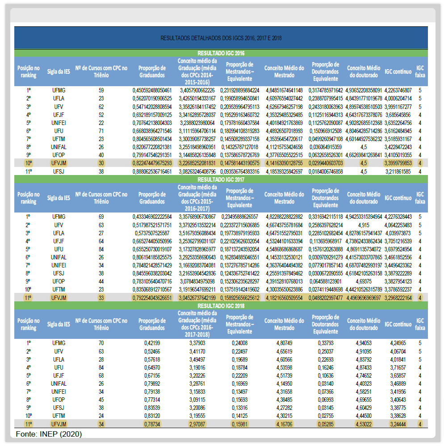Click 'Proporção de Graduandos' header in 2017 table
This screenshot has height=446, width=444.
[152, 198]
